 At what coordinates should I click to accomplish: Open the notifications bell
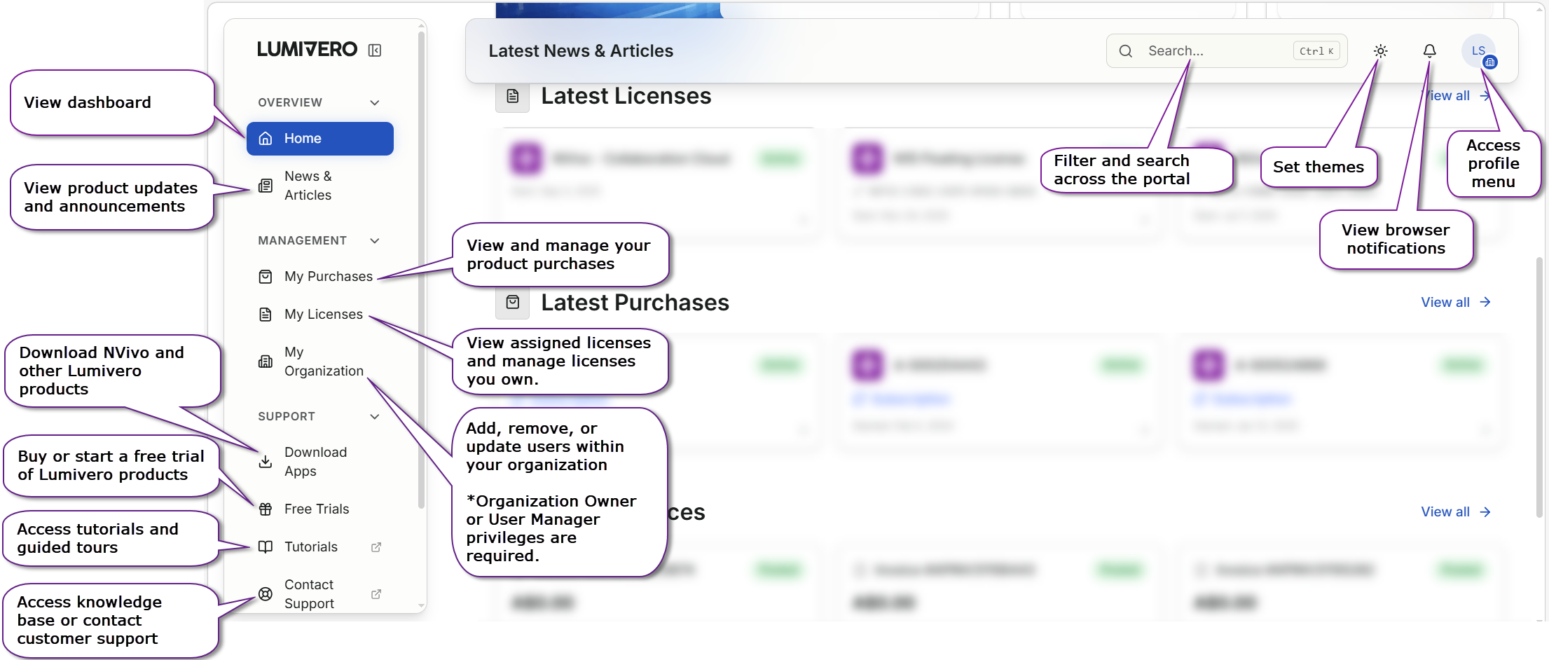click(1429, 51)
